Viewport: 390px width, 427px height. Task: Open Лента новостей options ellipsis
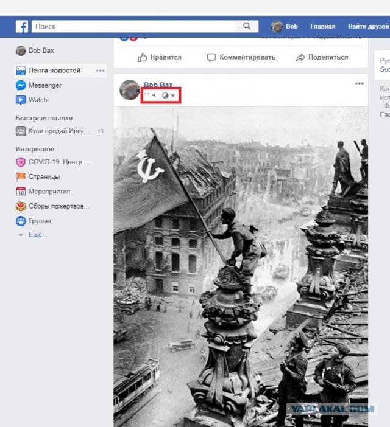pos(101,71)
